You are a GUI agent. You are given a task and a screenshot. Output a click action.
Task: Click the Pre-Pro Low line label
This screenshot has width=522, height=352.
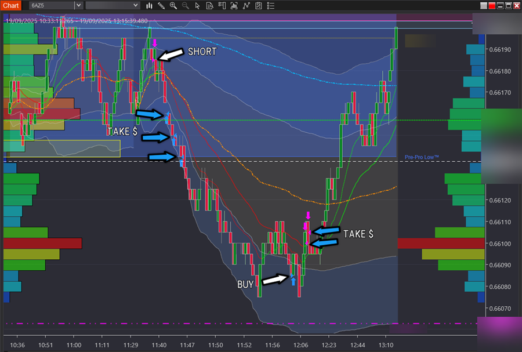[x=422, y=157]
